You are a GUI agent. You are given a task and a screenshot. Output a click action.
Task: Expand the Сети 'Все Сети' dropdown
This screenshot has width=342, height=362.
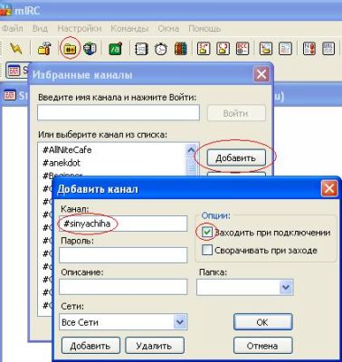coord(180,322)
